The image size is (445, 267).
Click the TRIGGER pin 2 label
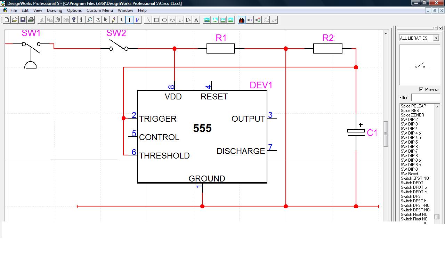(158, 119)
